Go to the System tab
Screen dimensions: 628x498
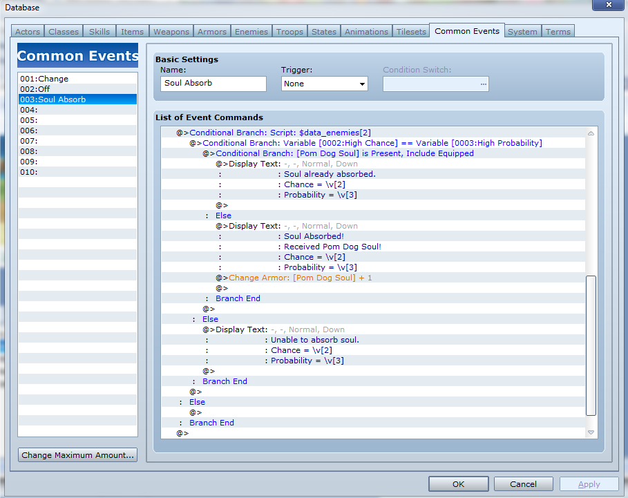522,32
